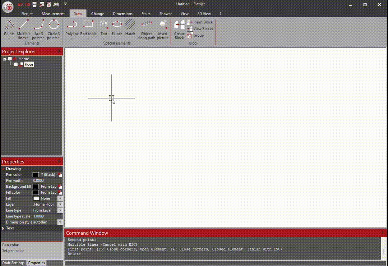Click the Command Window scrollbar
Image resolution: width=388 pixels, height=266 pixels.
pos(384,248)
